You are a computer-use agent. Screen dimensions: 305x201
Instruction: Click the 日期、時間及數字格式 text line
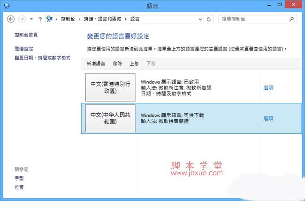point(166,93)
